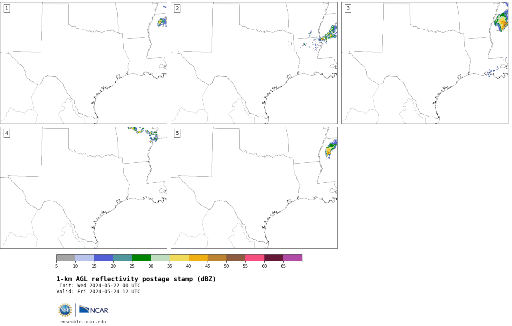Screen dimensions: 512x326
Task: Click the storm cell in panel 5
Action: (x=331, y=149)
